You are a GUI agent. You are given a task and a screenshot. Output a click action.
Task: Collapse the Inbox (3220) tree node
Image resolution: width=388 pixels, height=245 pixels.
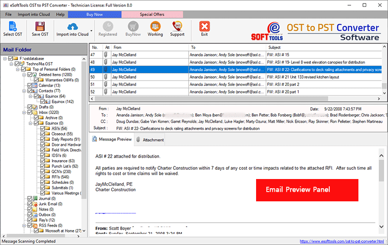pos(24,113)
